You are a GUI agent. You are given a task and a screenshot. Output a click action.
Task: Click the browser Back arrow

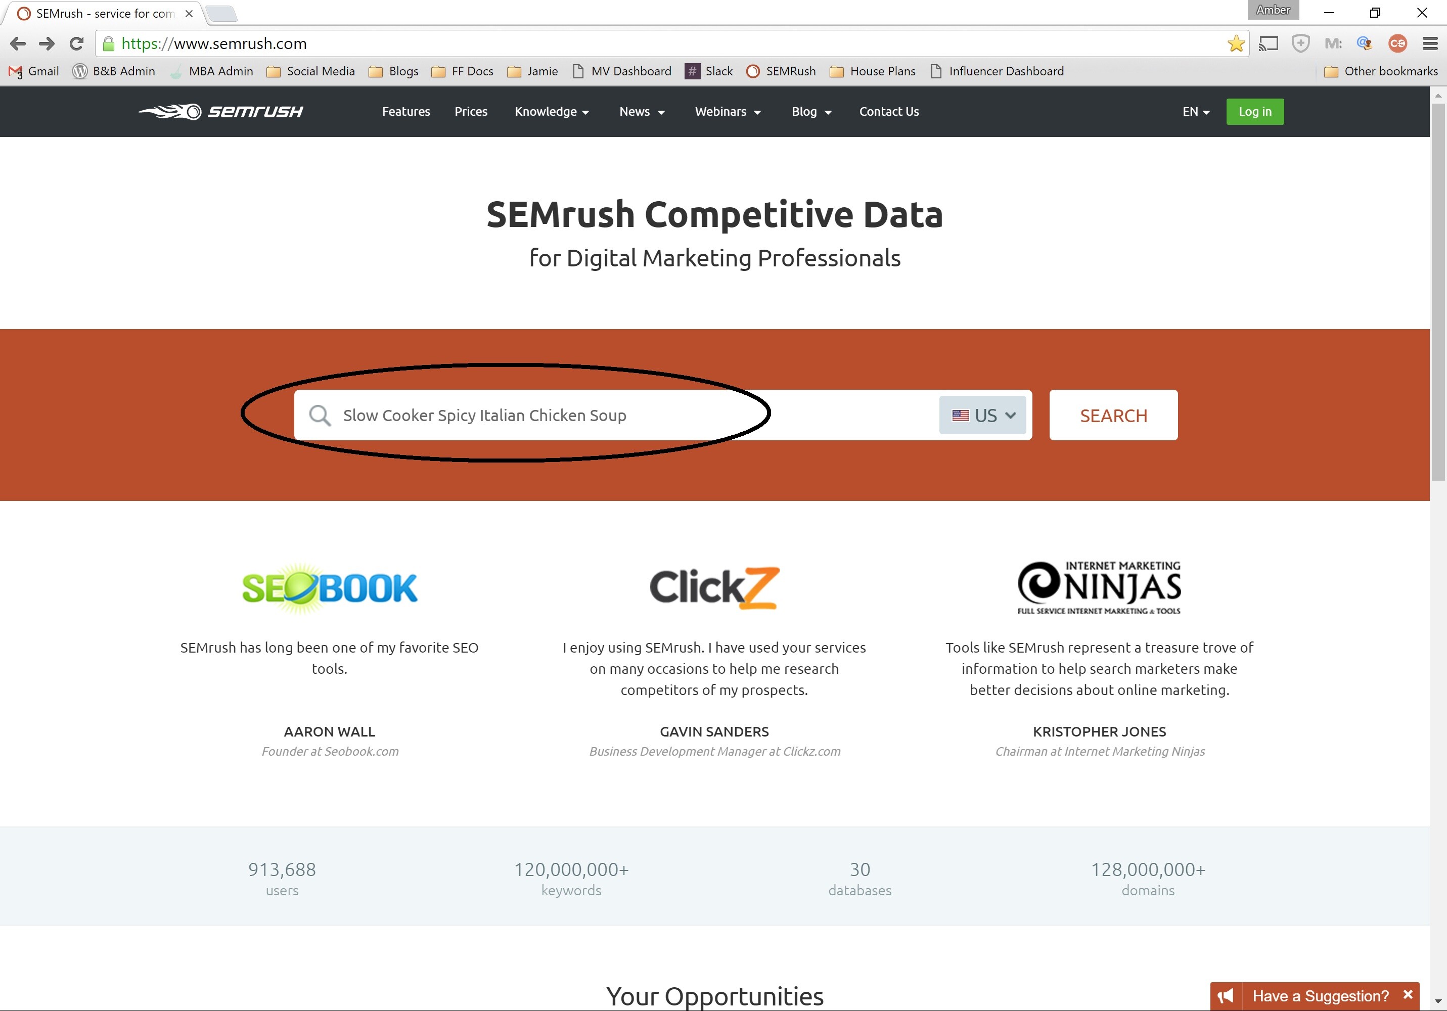[18, 43]
